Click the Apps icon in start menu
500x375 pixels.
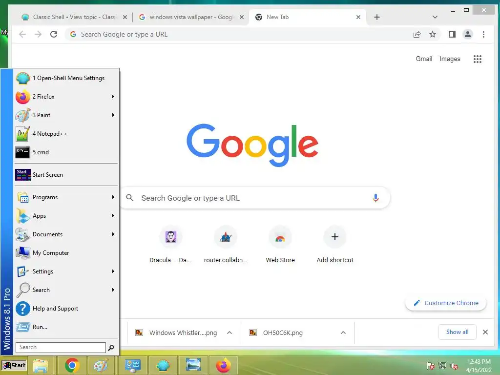pyautogui.click(x=22, y=216)
